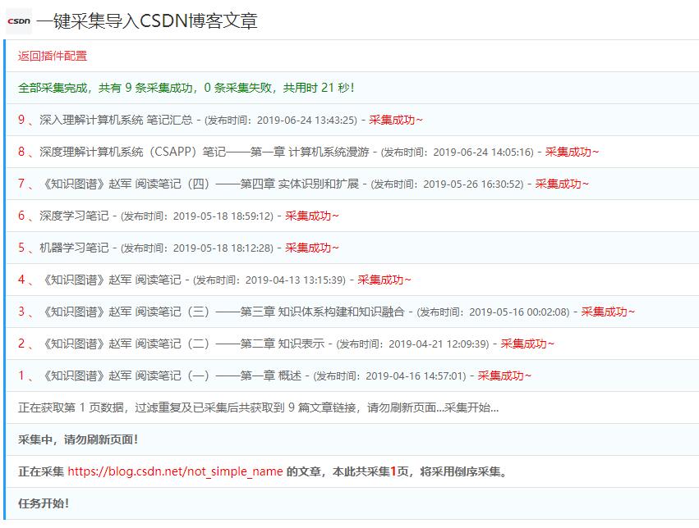Image resolution: width=699 pixels, height=528 pixels.
Task: Select row 7 第四章 实体识别和扩展
Action: click(x=352, y=184)
